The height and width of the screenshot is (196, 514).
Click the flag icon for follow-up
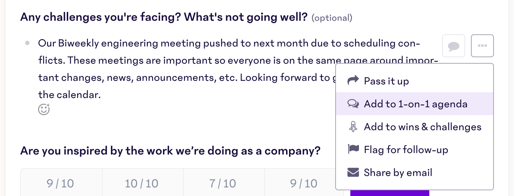point(353,150)
